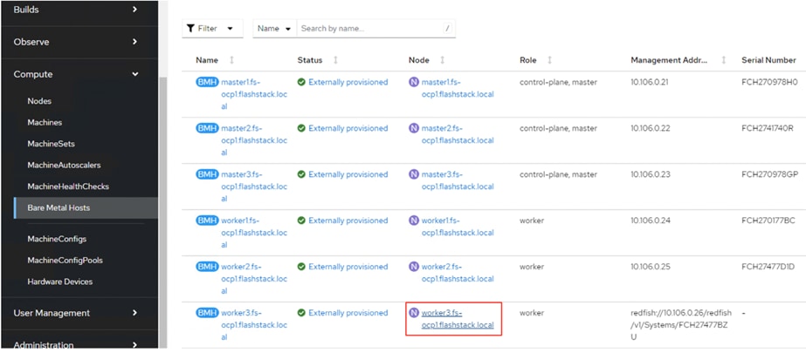Image resolution: width=806 pixels, height=353 pixels.
Task: Collapse the Compute navigation section
Action: click(x=134, y=74)
